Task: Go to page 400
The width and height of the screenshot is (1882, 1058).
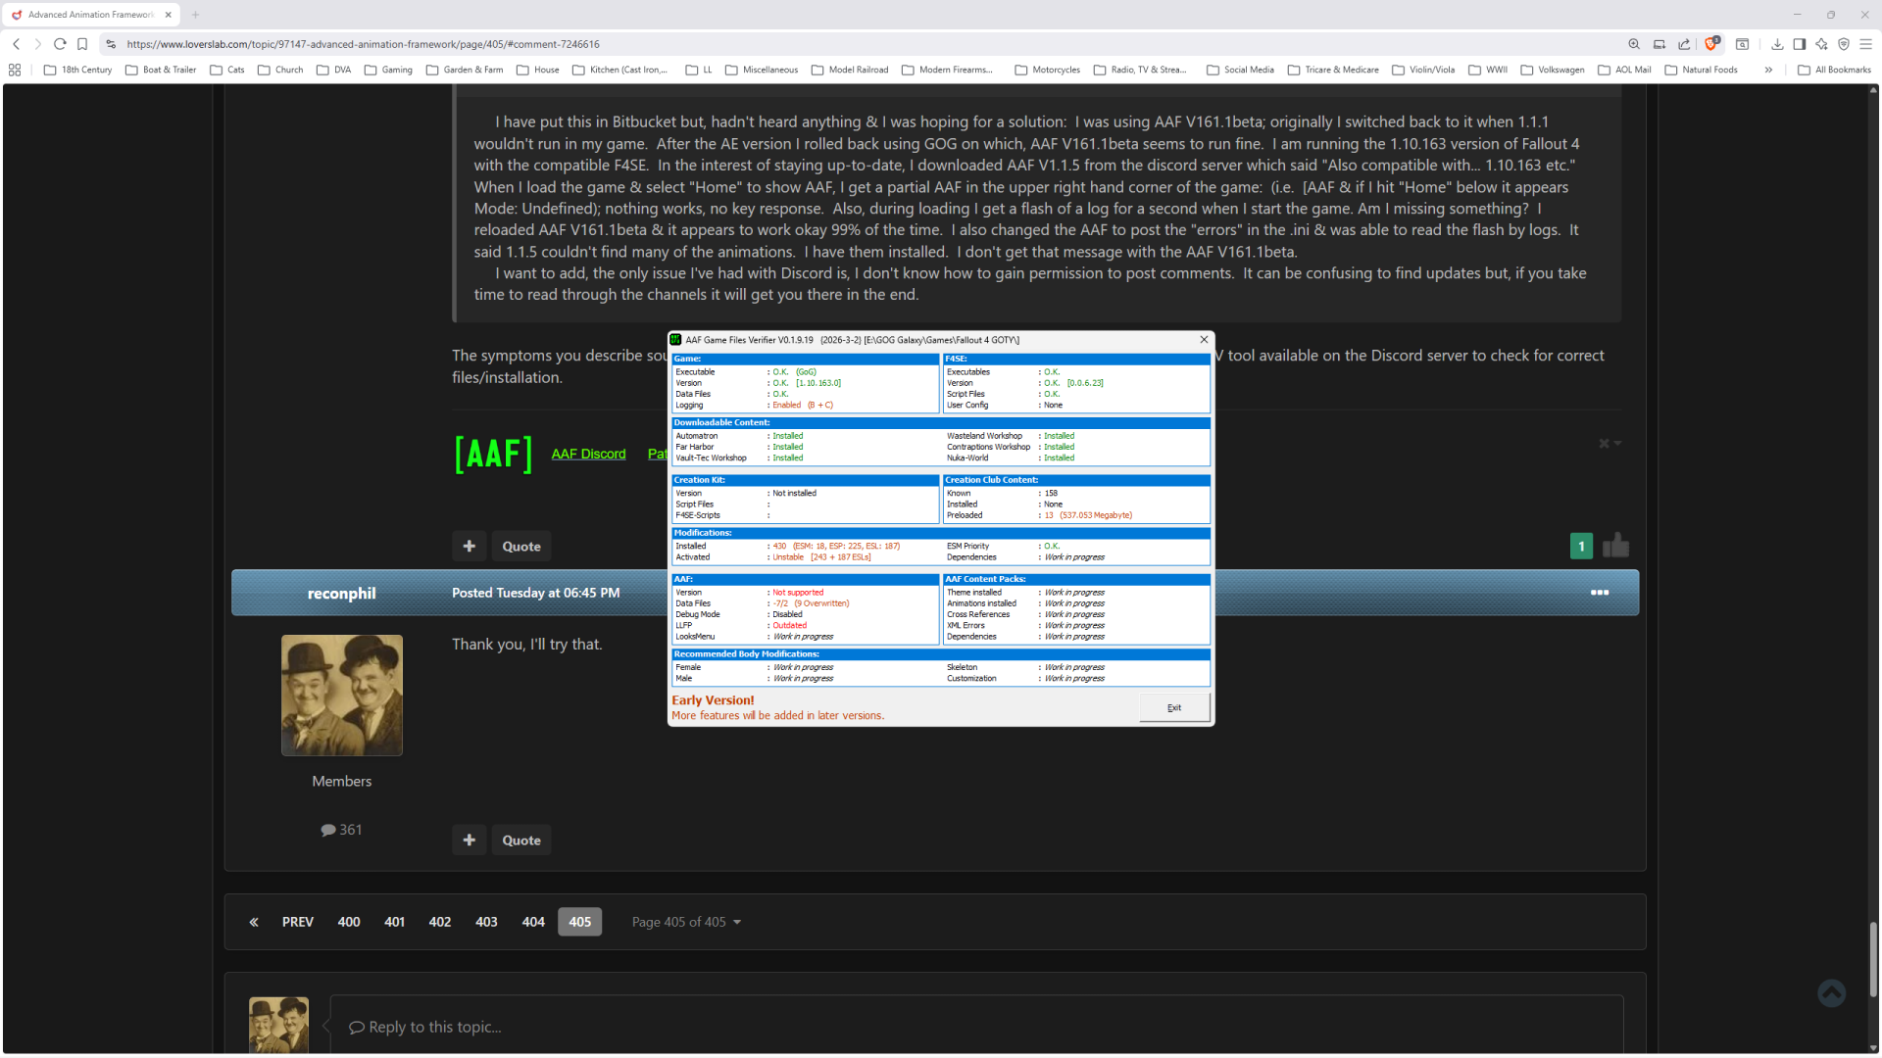Action: [x=349, y=922]
